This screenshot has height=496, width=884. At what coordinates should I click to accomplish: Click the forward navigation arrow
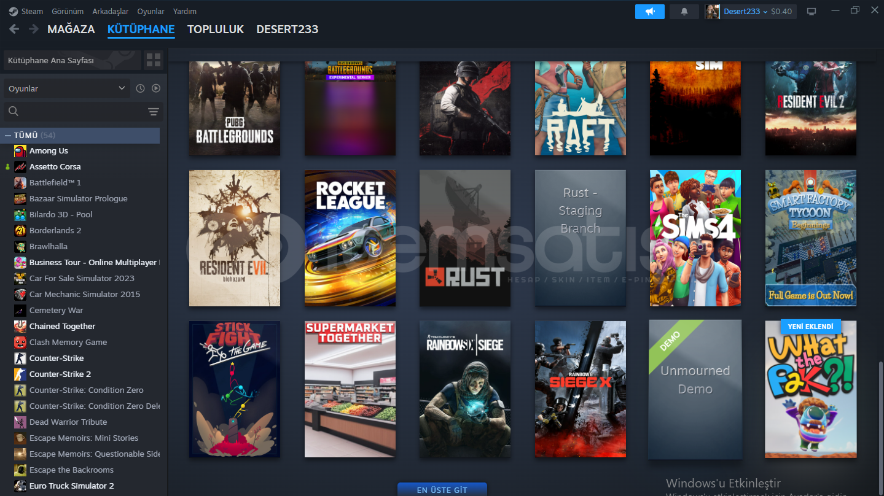pyautogui.click(x=35, y=29)
